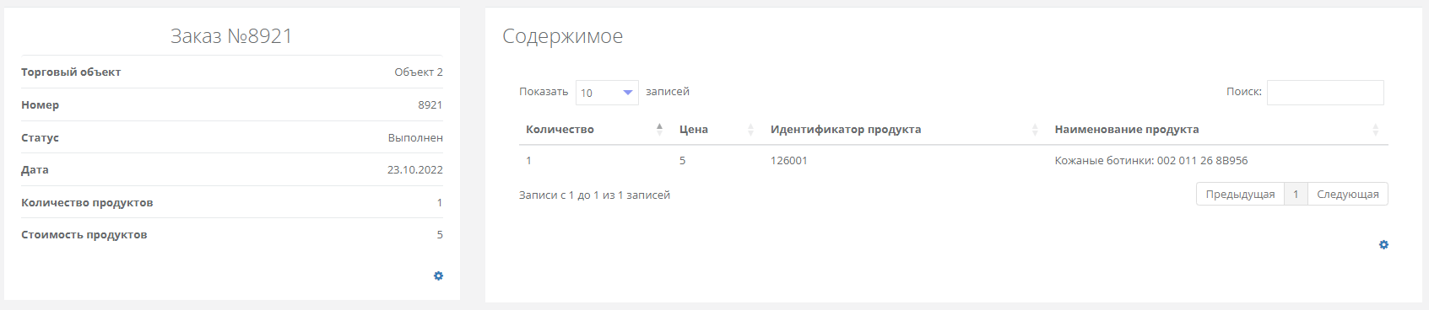Image resolution: width=1429 pixels, height=310 pixels.
Task: Click the dropdown arrow next to 10
Action: 628,93
